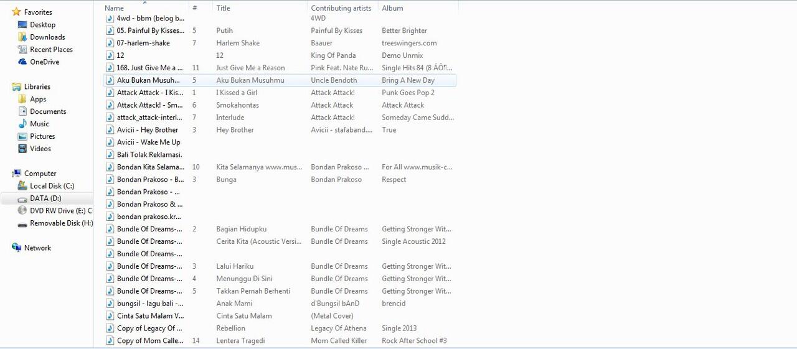Click the Desktop icon in Favorites
Screen dimensions: 797x349
(x=22, y=24)
